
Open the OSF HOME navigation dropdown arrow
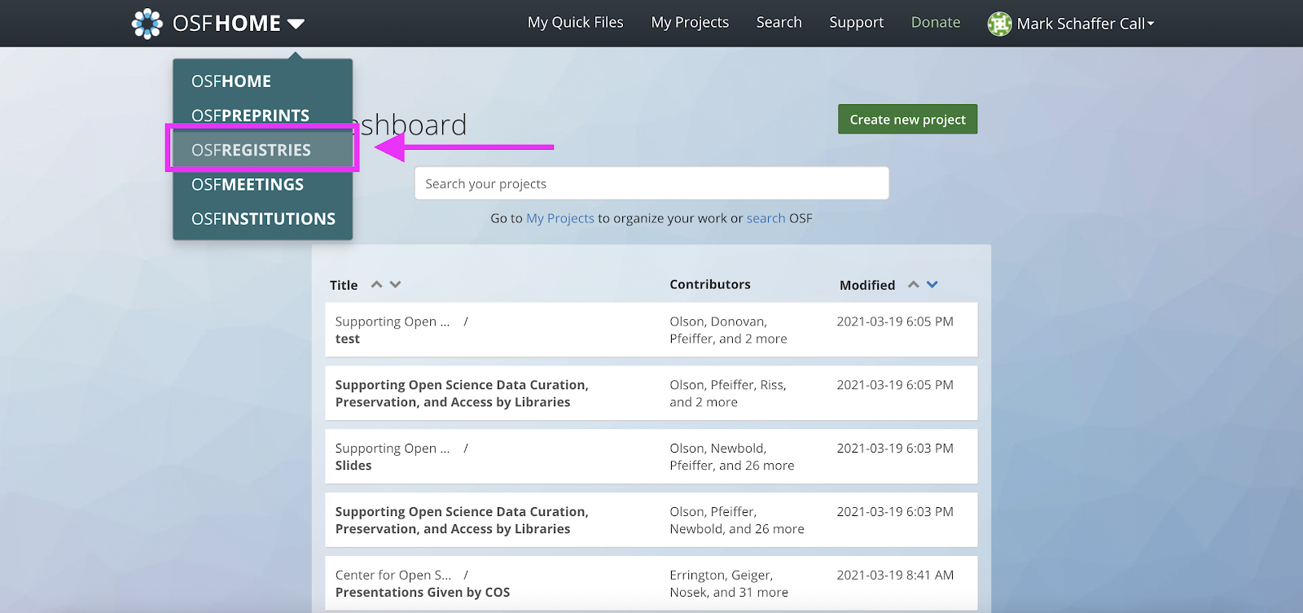click(x=296, y=24)
